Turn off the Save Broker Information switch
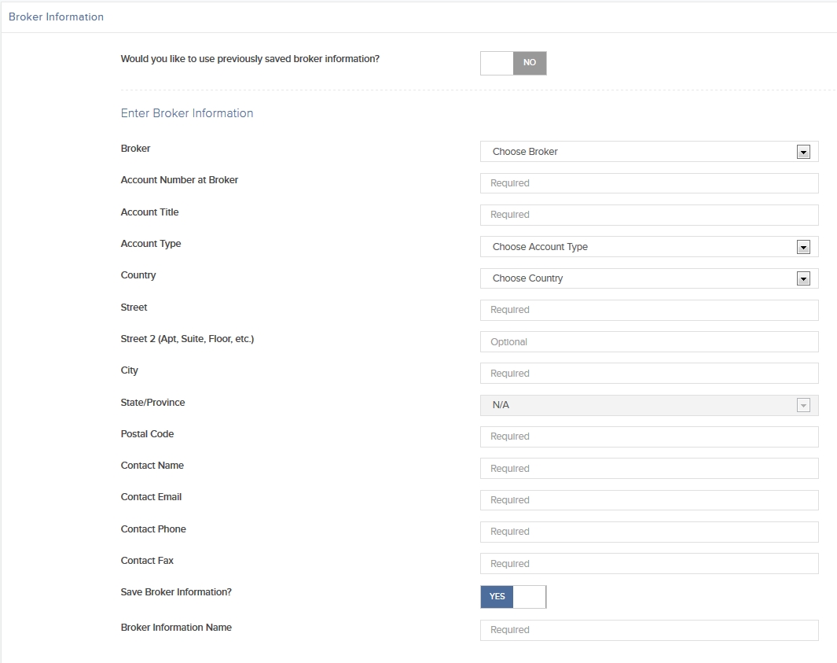Viewport: 837px width, 663px height. click(x=513, y=597)
